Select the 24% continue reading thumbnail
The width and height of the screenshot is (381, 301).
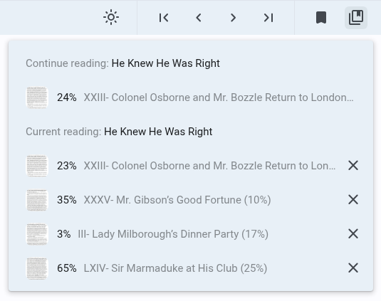pos(37,97)
